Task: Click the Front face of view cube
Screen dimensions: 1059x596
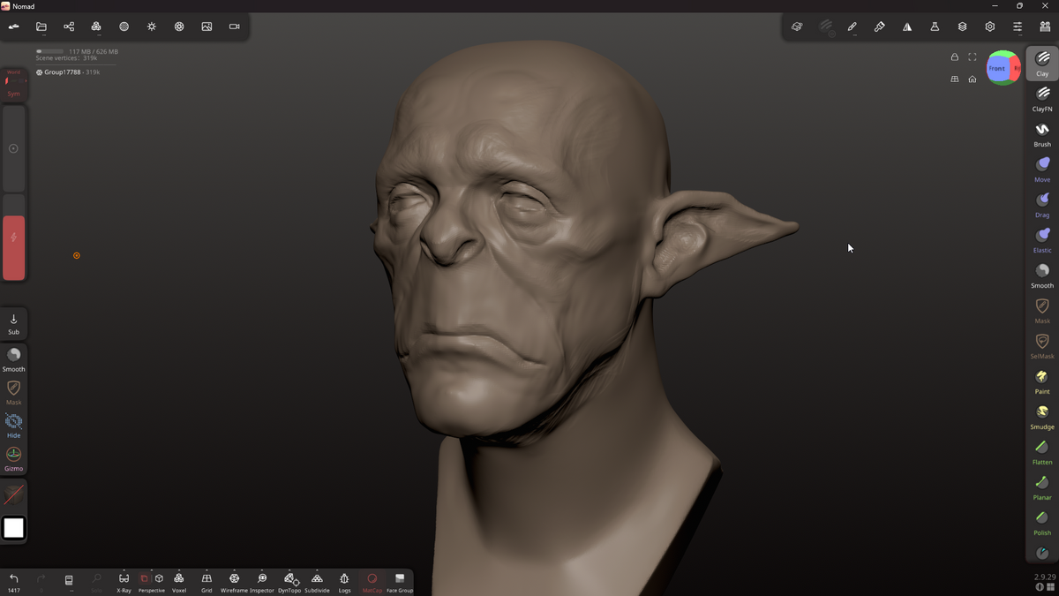Action: (x=997, y=69)
